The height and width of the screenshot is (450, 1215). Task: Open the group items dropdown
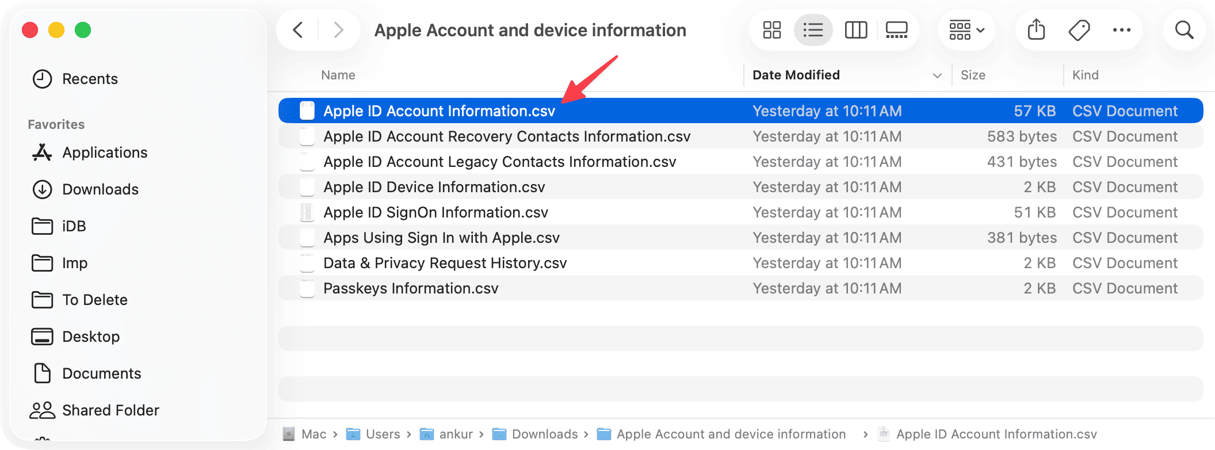point(965,30)
